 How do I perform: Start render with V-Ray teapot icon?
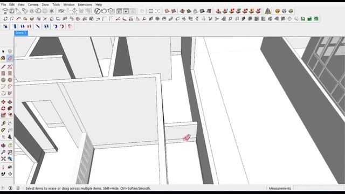click(x=104, y=11)
